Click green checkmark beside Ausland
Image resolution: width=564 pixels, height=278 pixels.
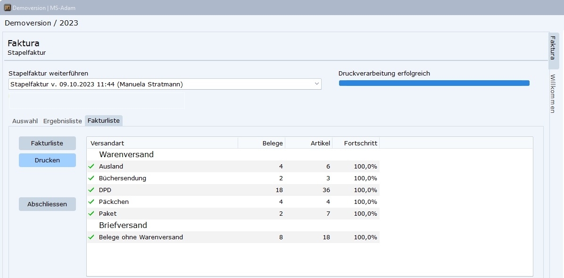click(x=91, y=166)
